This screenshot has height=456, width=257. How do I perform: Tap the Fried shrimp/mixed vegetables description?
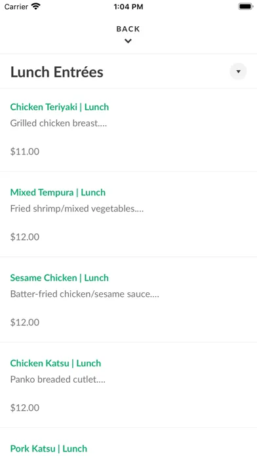[77, 209]
